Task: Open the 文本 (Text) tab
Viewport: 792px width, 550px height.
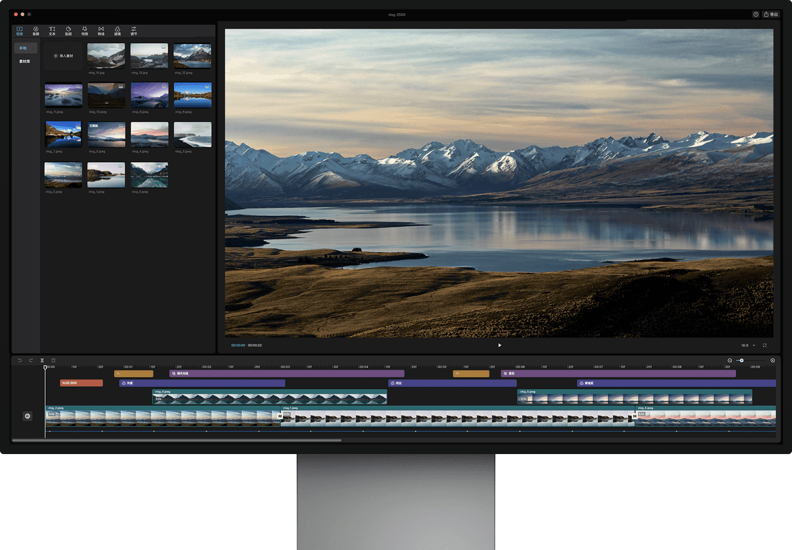Action: [52, 30]
